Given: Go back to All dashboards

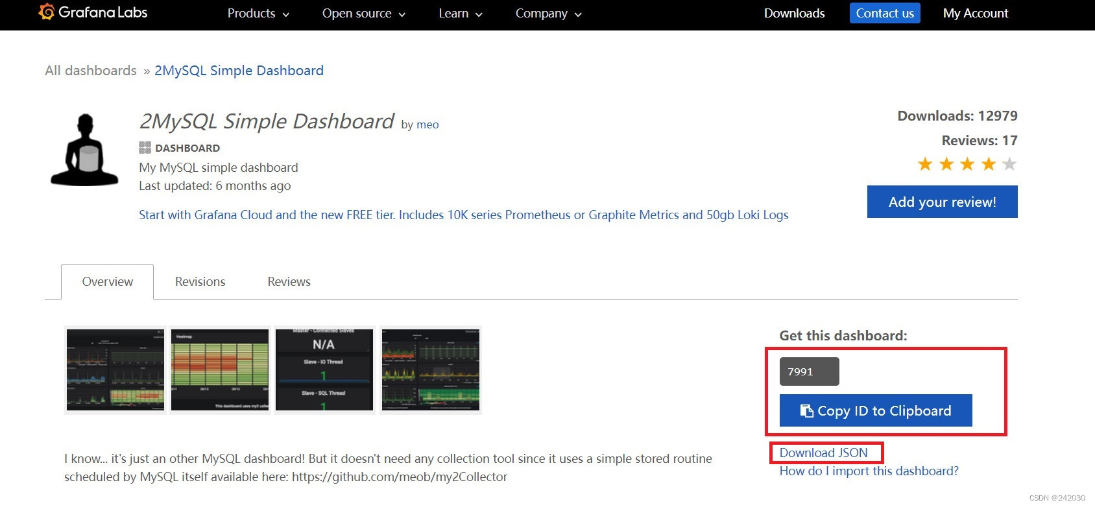Looking at the screenshot, I should [x=91, y=70].
